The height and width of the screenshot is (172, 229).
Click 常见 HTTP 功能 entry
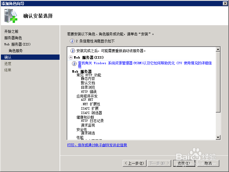pyautogui.click(x=89, y=75)
